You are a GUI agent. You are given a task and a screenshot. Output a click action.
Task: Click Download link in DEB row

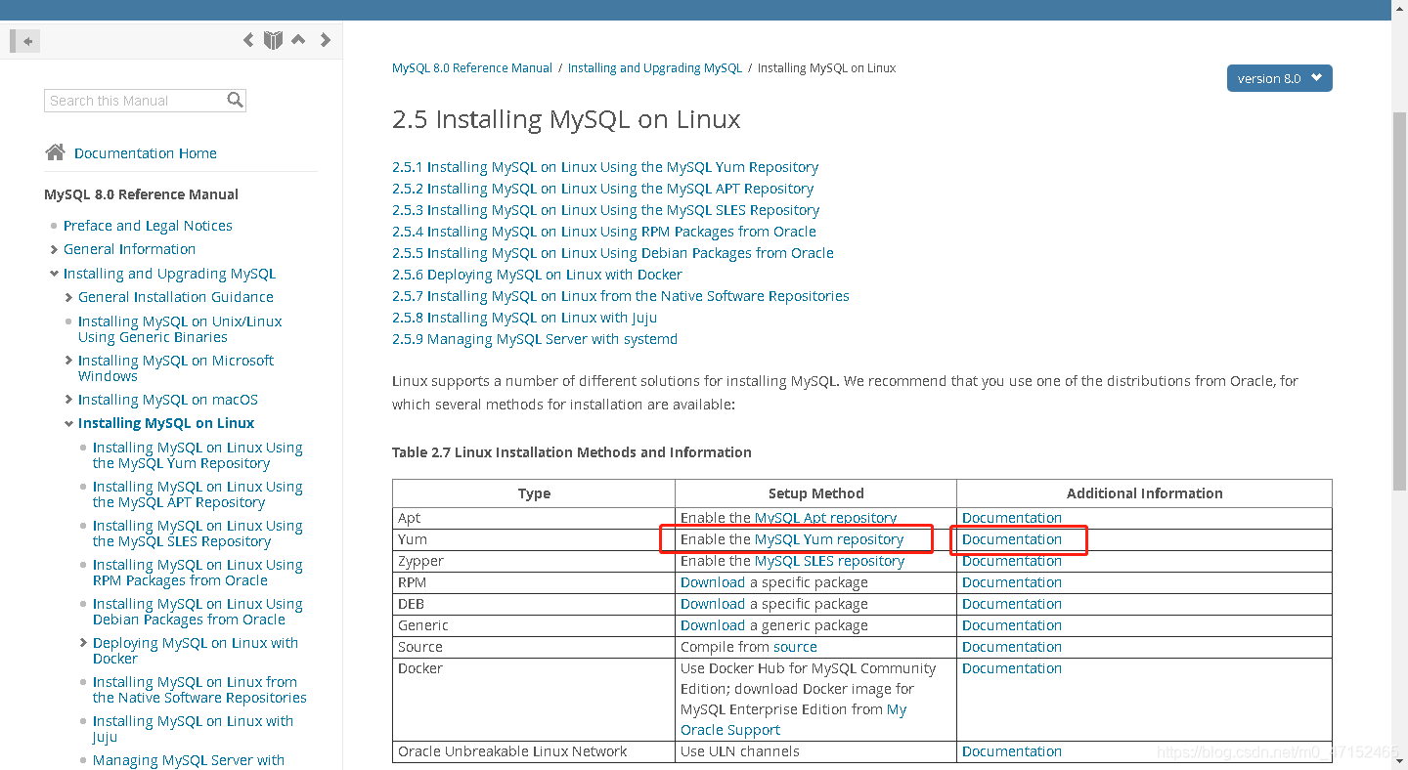(x=713, y=604)
